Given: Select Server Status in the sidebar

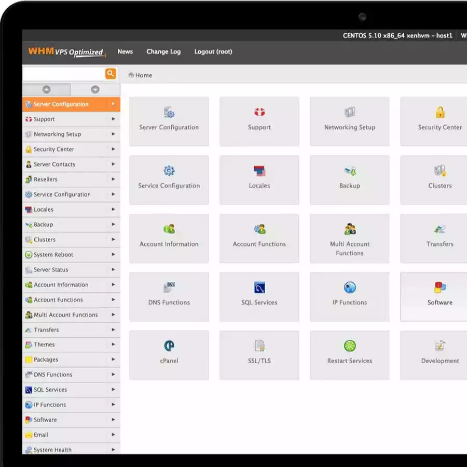Looking at the screenshot, I should click(71, 269).
